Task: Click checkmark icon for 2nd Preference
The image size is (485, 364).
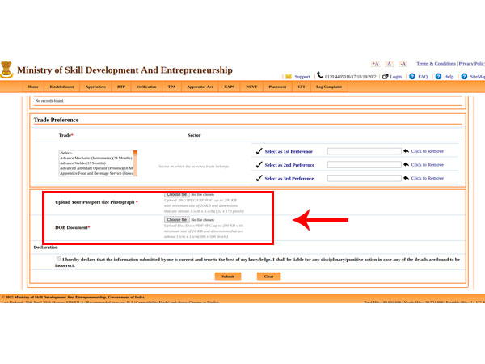Action: pos(259,165)
